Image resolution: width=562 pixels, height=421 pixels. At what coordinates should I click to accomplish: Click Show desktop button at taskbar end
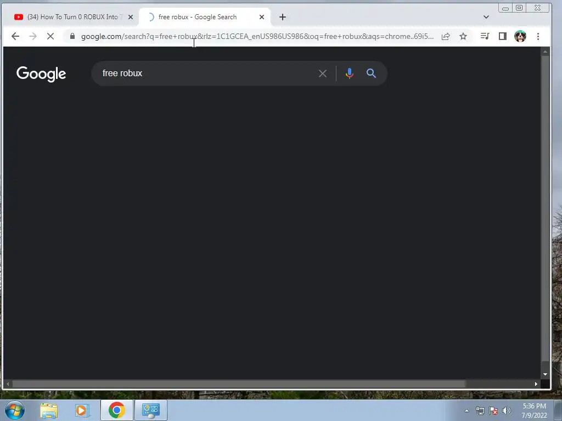point(558,410)
